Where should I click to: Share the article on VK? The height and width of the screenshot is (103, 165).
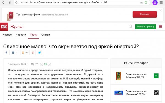15,53
